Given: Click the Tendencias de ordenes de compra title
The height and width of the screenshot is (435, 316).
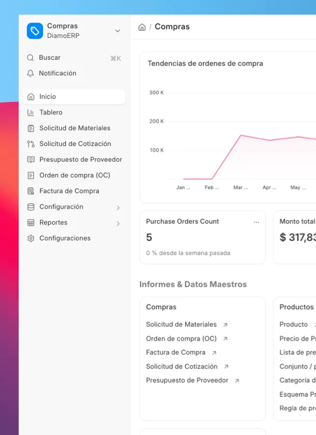Looking at the screenshot, I should point(205,63).
